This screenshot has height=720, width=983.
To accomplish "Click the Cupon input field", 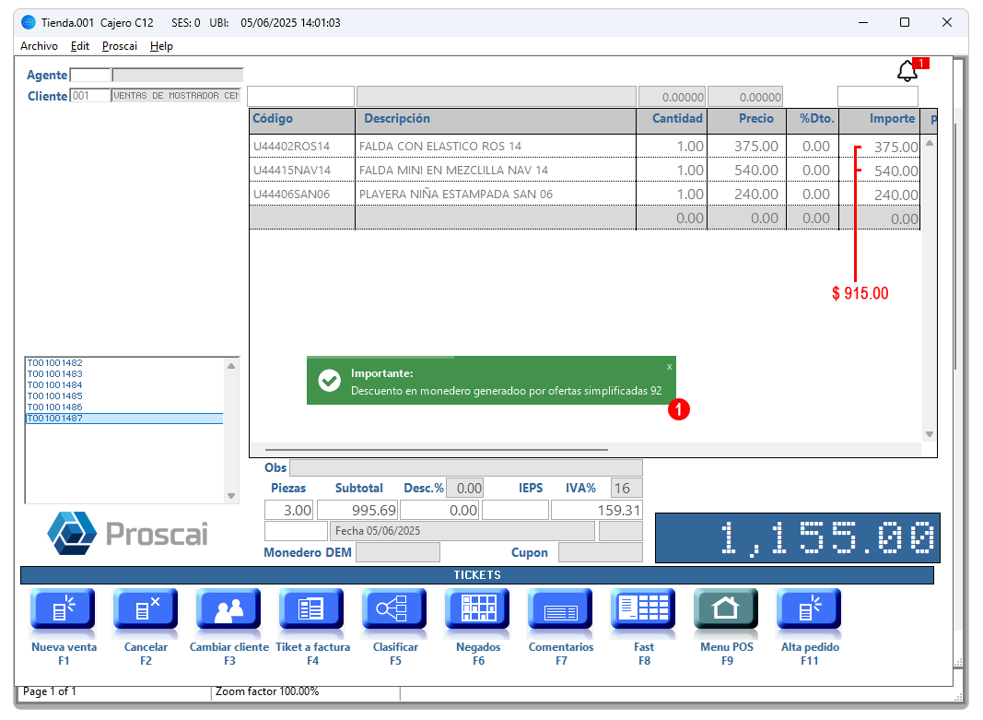I will pyautogui.click(x=600, y=552).
